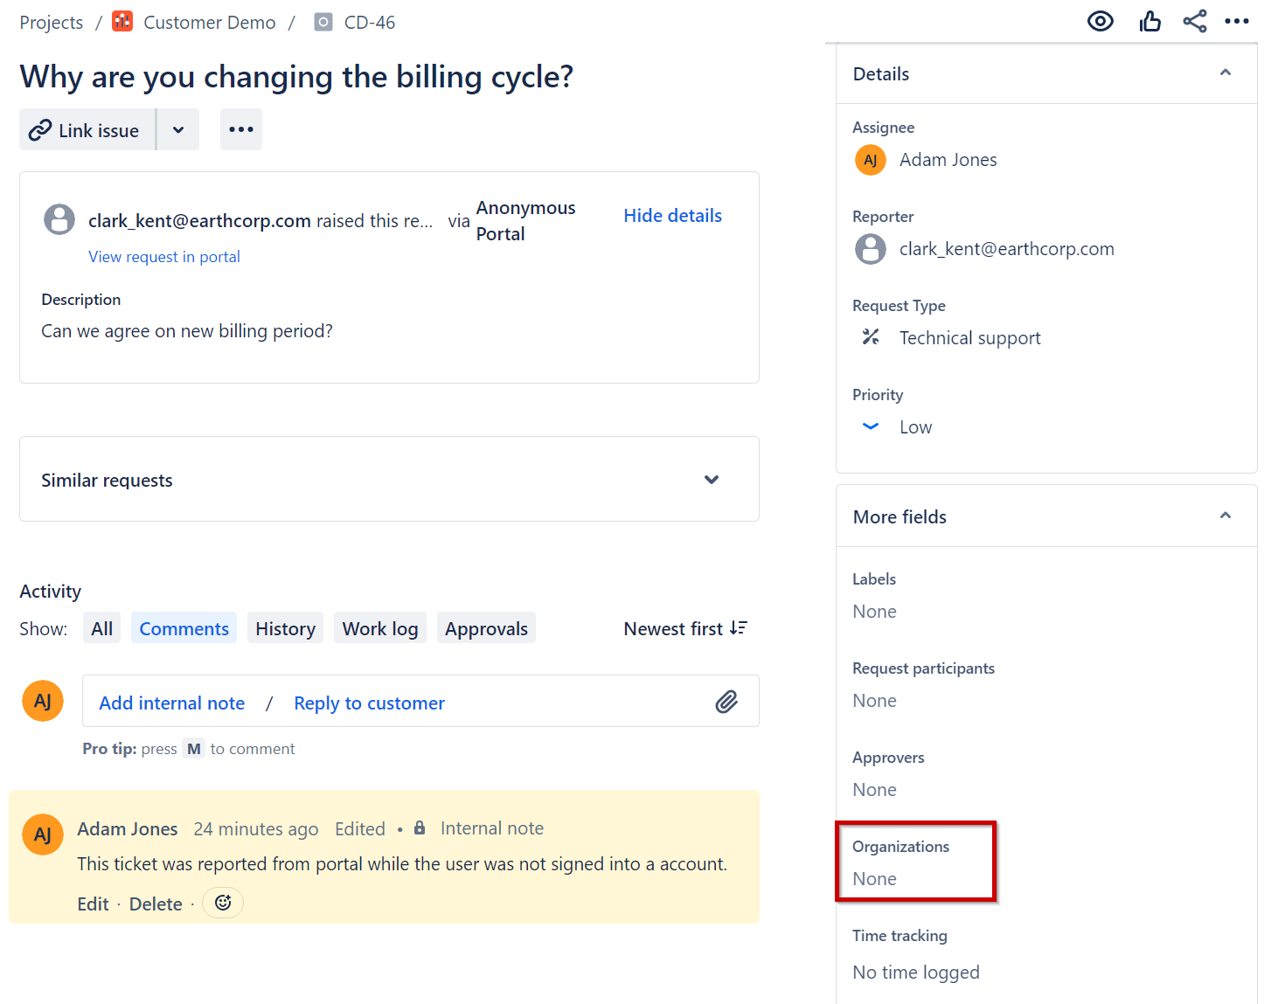Image resolution: width=1278 pixels, height=1004 pixels.
Task: Expand the Similar requests section
Action: tap(711, 479)
